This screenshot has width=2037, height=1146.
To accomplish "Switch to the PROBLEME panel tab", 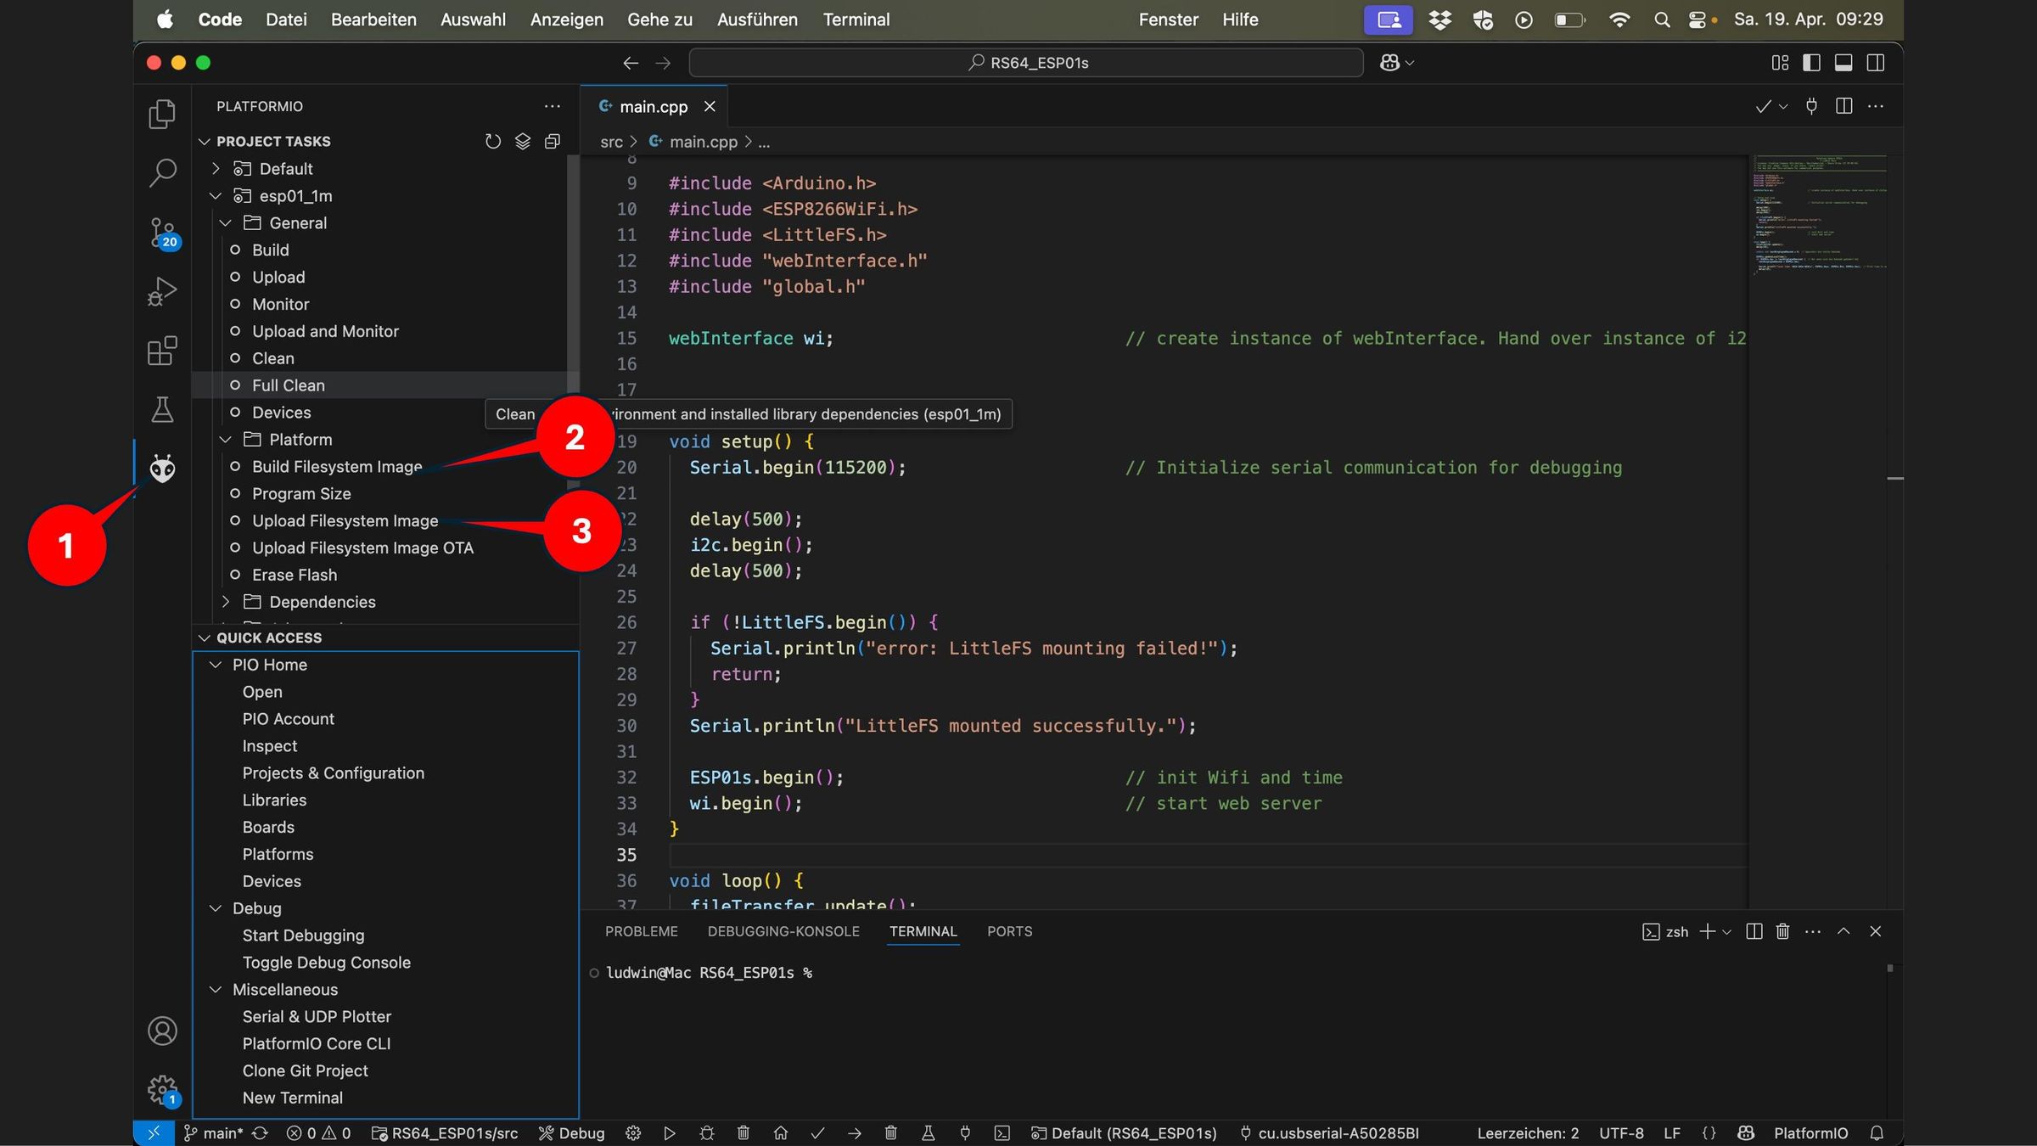I will pos(641,931).
